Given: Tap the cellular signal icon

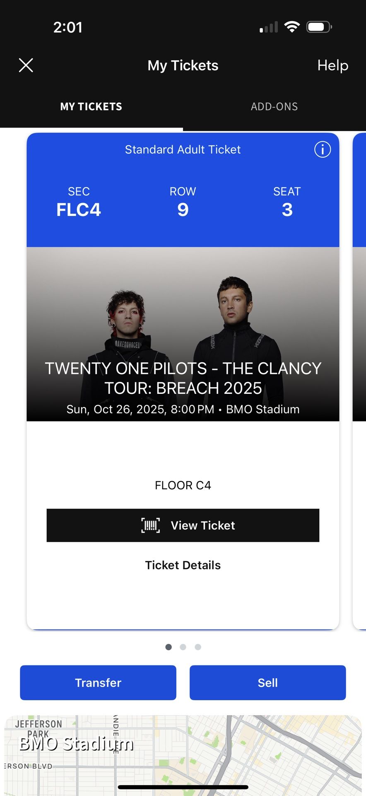Looking at the screenshot, I should [267, 27].
